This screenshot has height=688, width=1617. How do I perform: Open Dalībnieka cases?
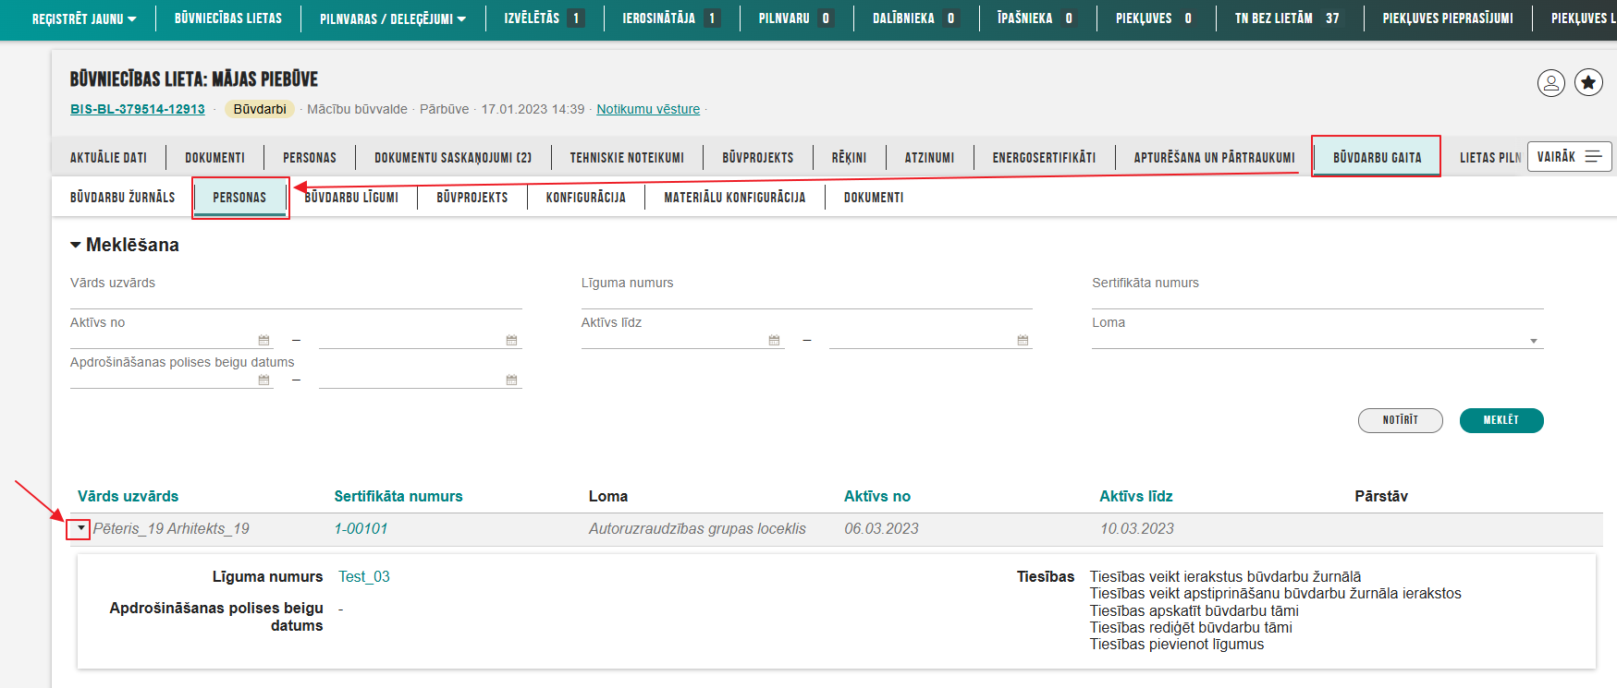click(915, 18)
